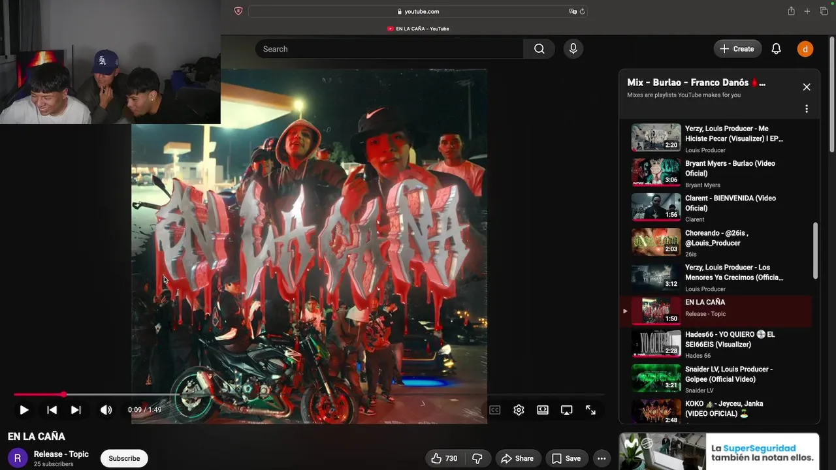This screenshot has height=470, width=836.
Task: Click the playlist panel scrollbar
Action: (816, 251)
